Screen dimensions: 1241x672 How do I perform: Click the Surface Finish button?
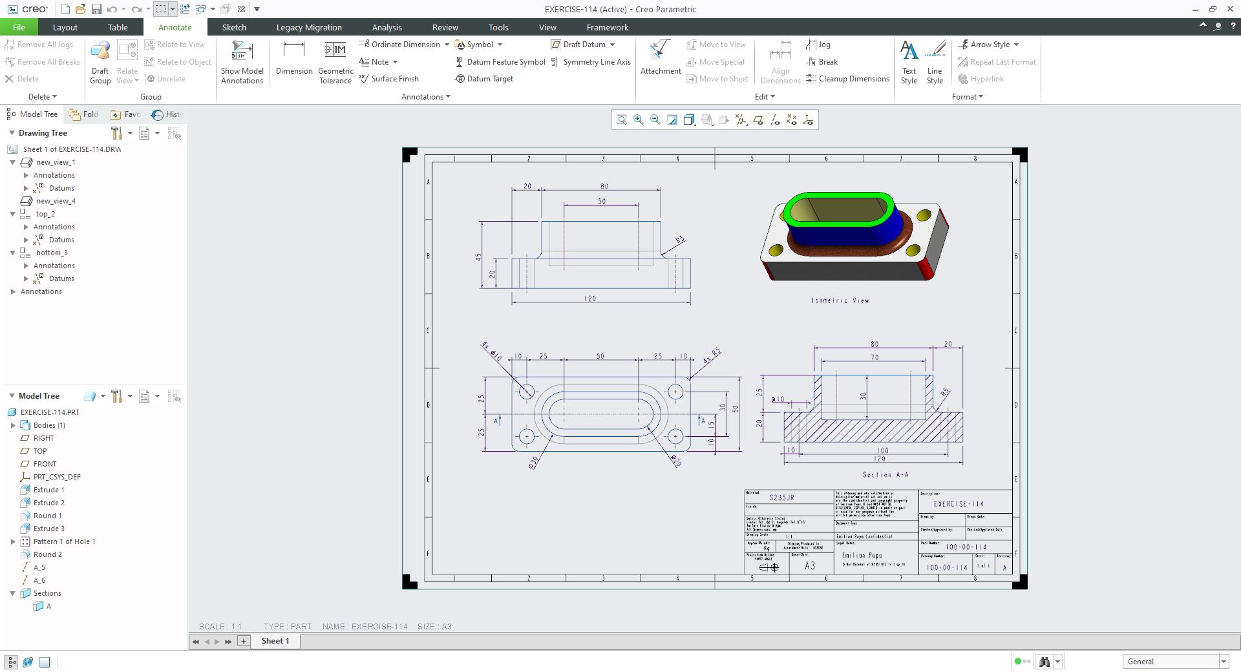point(388,79)
